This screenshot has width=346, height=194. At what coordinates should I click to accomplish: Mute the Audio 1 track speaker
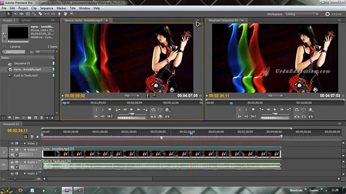click(x=12, y=162)
